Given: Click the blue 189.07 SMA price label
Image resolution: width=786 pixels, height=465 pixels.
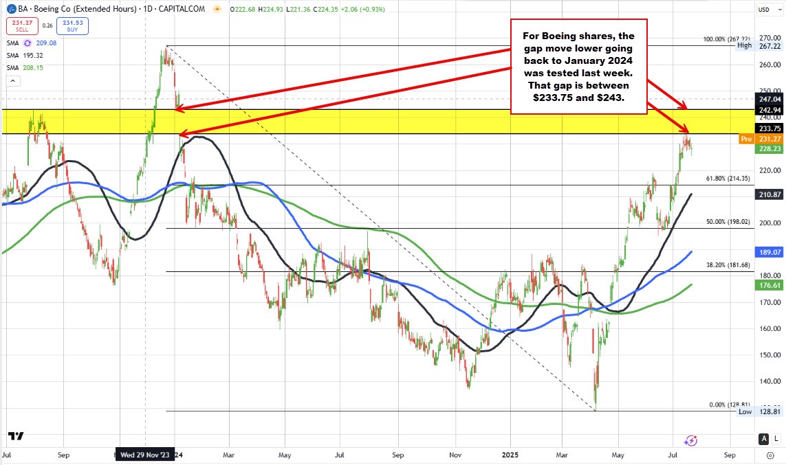Looking at the screenshot, I should pos(769,252).
